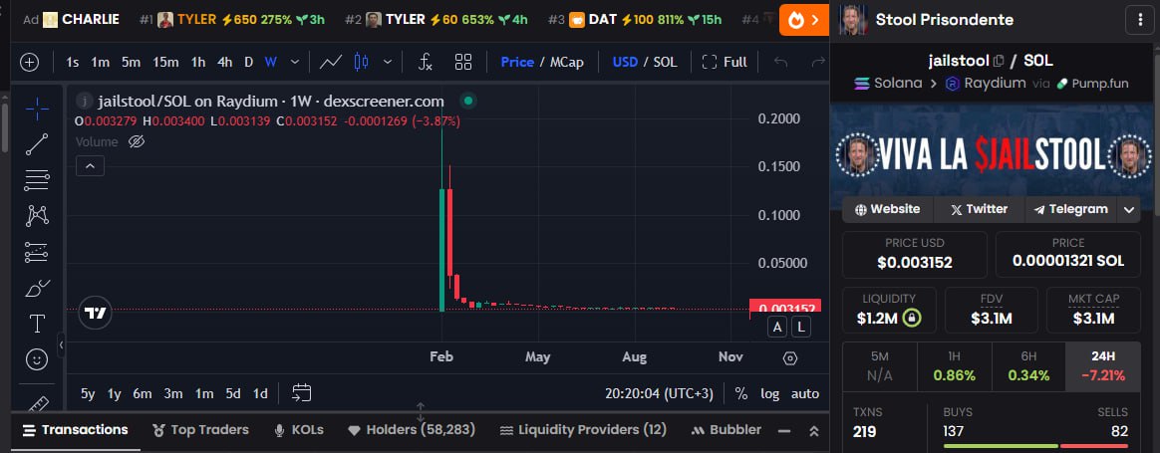Open the Transactions tab
This screenshot has width=1160, height=453.
coord(75,430)
